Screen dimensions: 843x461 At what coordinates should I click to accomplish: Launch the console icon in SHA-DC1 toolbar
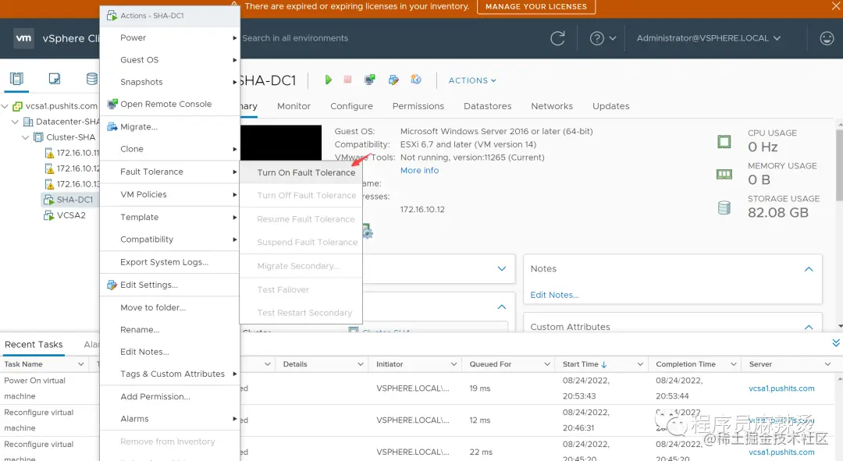369,80
